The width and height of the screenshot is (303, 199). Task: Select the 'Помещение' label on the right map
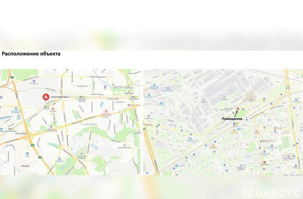[x=232, y=119]
